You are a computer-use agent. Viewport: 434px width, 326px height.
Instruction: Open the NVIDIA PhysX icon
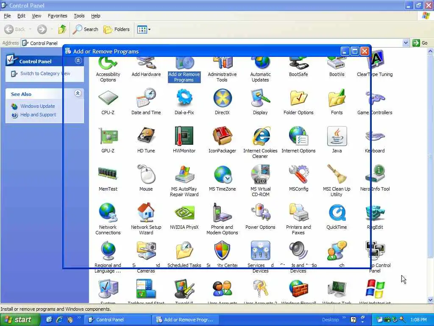(x=184, y=213)
